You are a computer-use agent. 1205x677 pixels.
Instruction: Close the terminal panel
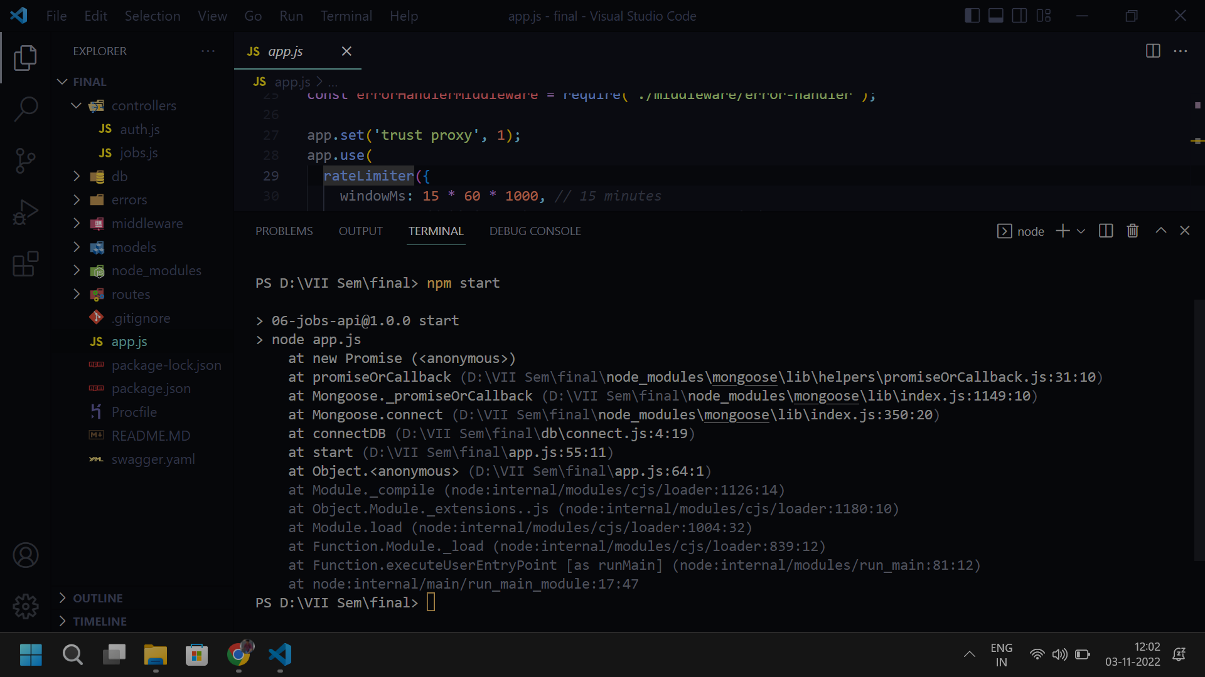click(1185, 231)
